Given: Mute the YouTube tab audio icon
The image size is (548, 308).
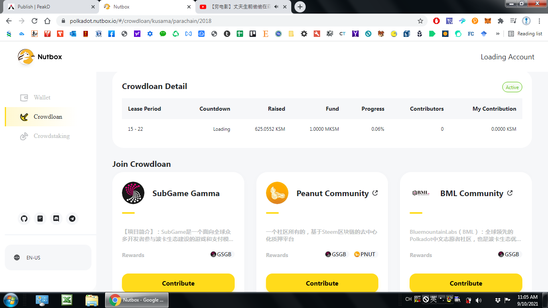Looking at the screenshot, I should 277,7.
